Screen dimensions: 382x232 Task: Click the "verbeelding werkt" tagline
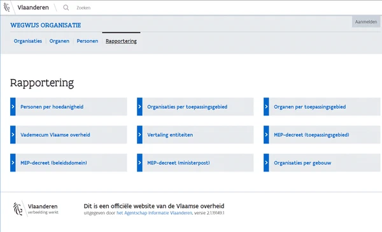point(43,212)
